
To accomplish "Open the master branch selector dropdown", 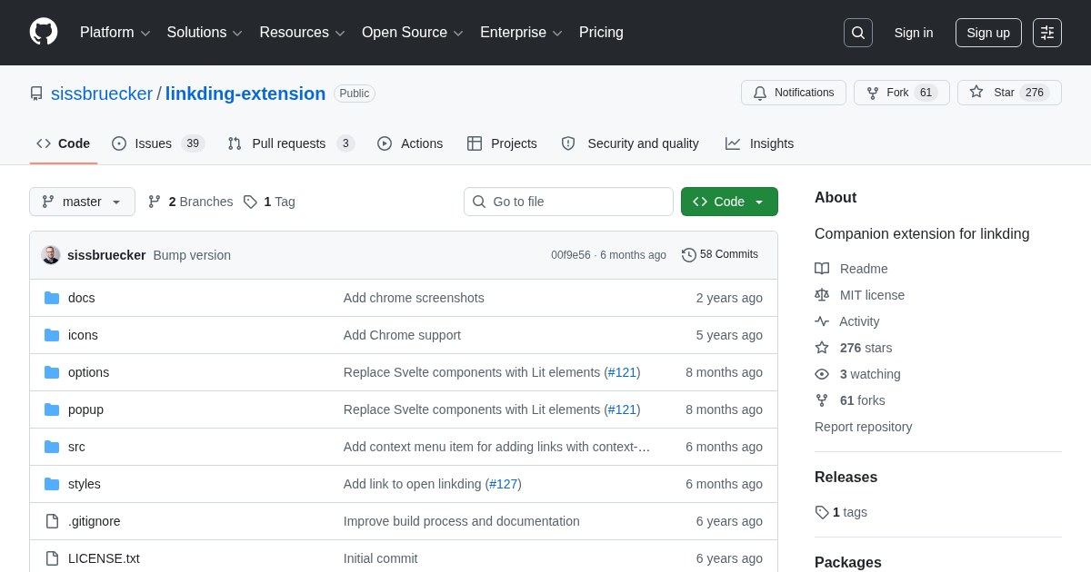I will (x=82, y=202).
